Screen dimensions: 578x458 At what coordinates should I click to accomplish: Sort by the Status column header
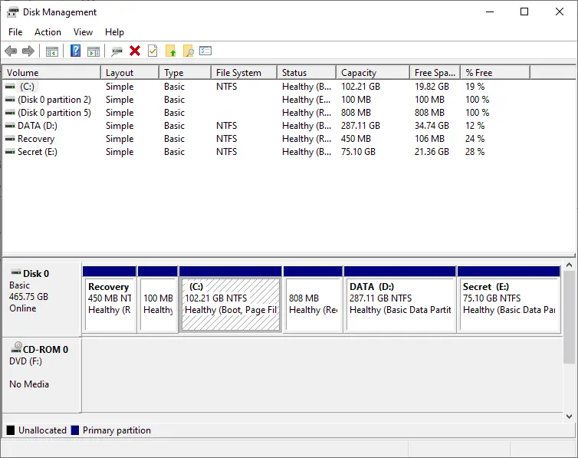[x=307, y=73]
